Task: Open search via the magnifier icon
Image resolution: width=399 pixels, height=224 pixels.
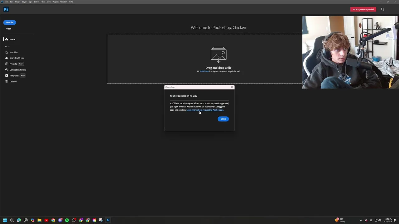Action: click(382, 9)
